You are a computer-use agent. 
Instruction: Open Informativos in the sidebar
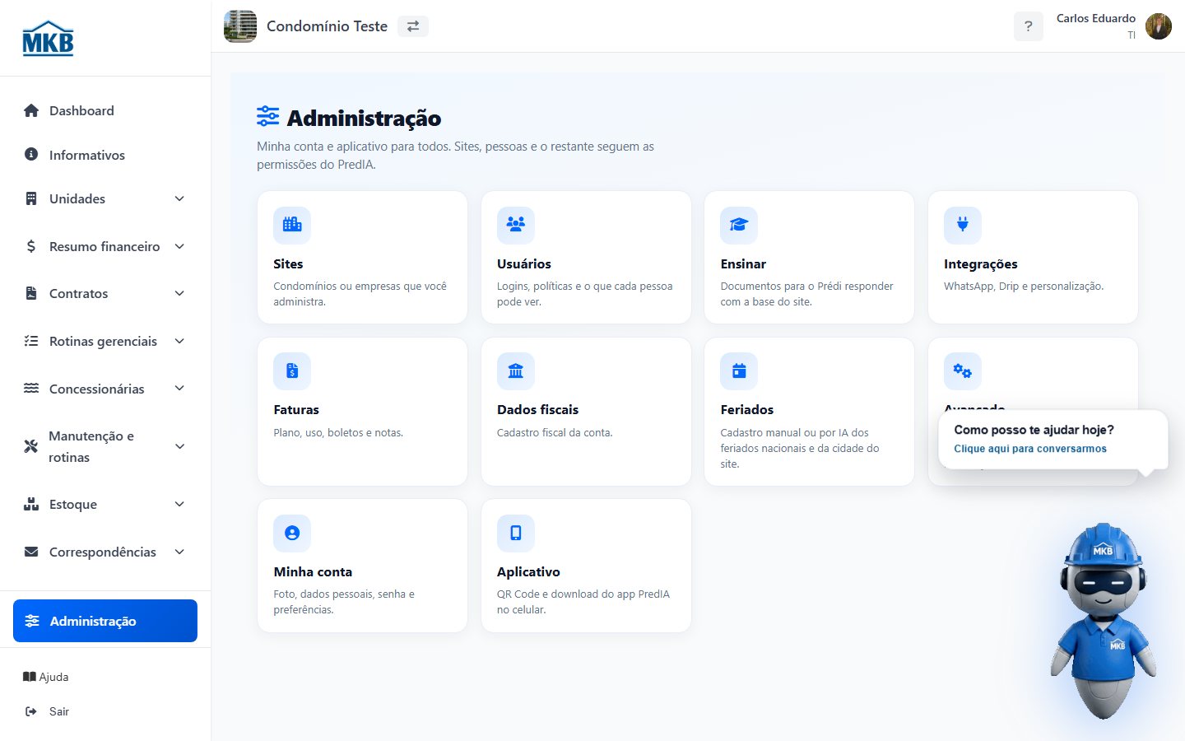(x=105, y=155)
